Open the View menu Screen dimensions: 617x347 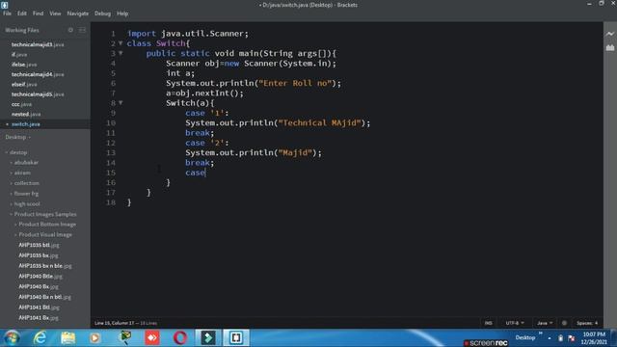point(55,13)
